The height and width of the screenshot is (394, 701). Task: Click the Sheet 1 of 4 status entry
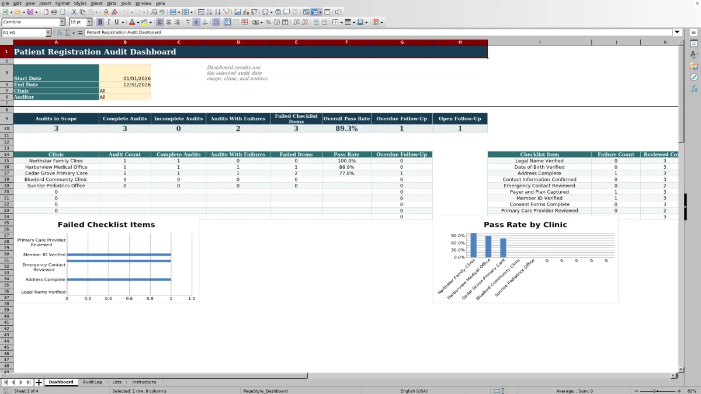(x=26, y=391)
